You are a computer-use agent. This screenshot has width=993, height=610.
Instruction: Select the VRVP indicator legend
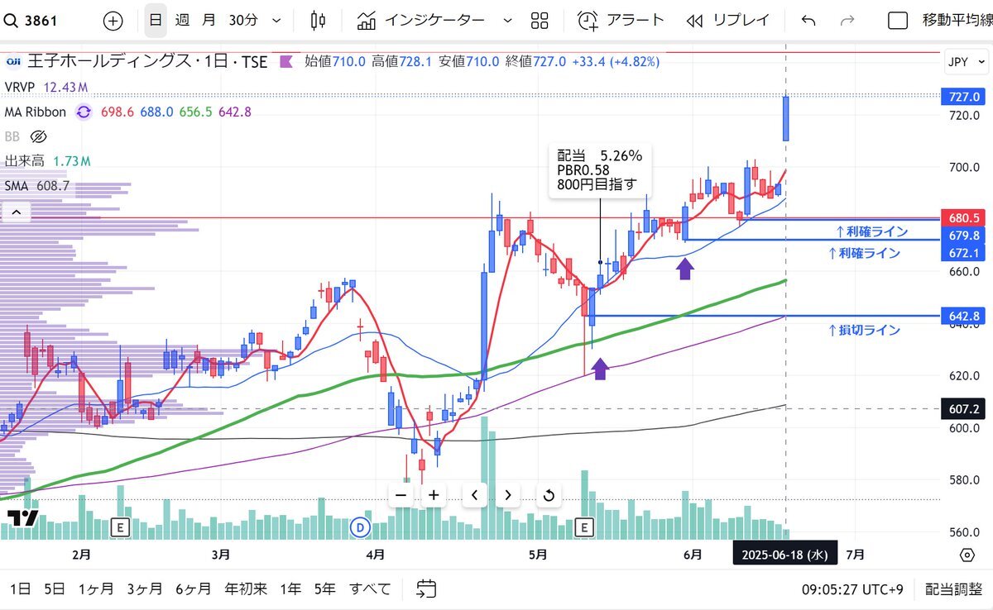[20, 87]
